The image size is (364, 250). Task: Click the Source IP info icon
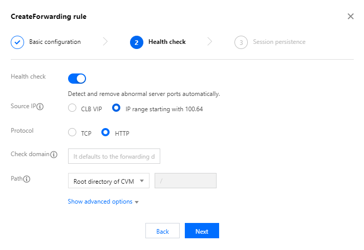pos(40,107)
